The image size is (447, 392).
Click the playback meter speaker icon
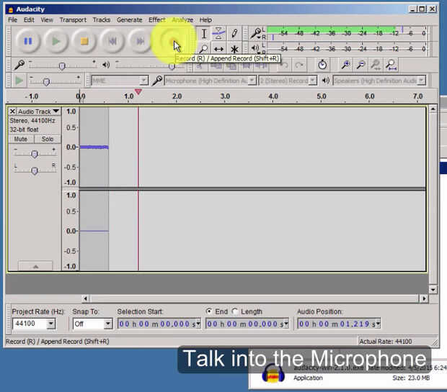tap(255, 48)
